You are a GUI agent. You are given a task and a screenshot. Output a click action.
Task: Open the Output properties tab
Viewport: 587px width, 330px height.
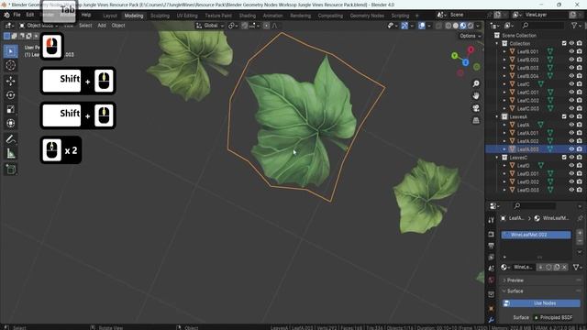pyautogui.click(x=492, y=246)
